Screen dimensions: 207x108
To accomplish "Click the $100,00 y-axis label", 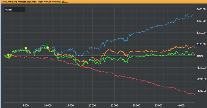I will pos(201,44).
